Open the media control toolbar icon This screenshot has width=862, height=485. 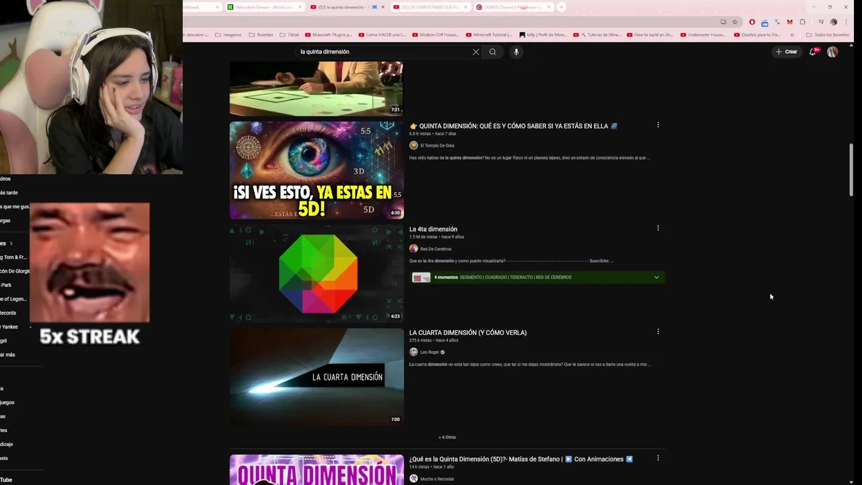[x=821, y=22]
